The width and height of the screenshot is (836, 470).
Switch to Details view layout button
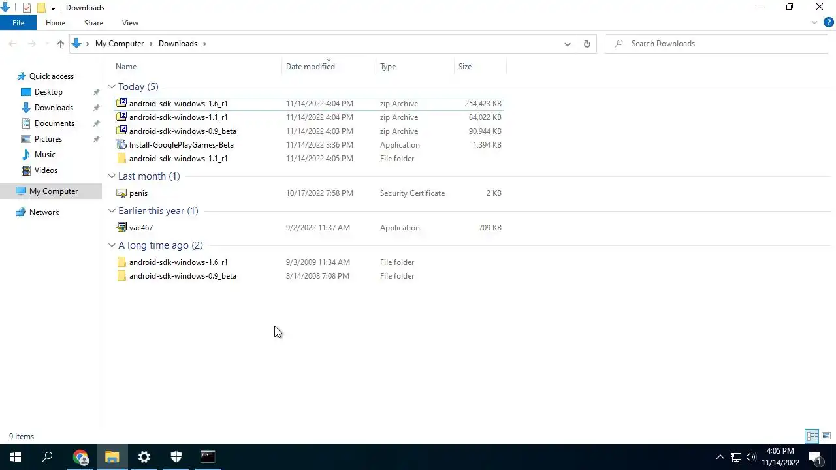click(x=812, y=436)
